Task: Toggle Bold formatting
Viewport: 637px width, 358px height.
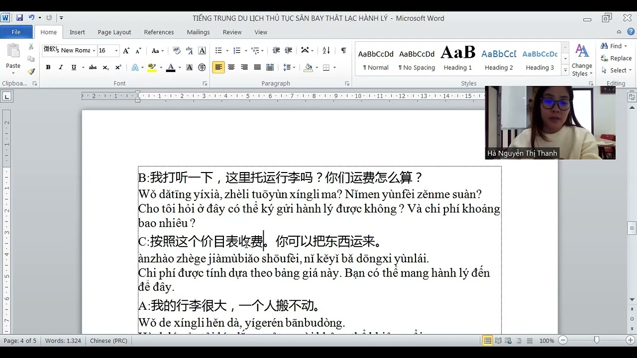Action: [x=48, y=67]
